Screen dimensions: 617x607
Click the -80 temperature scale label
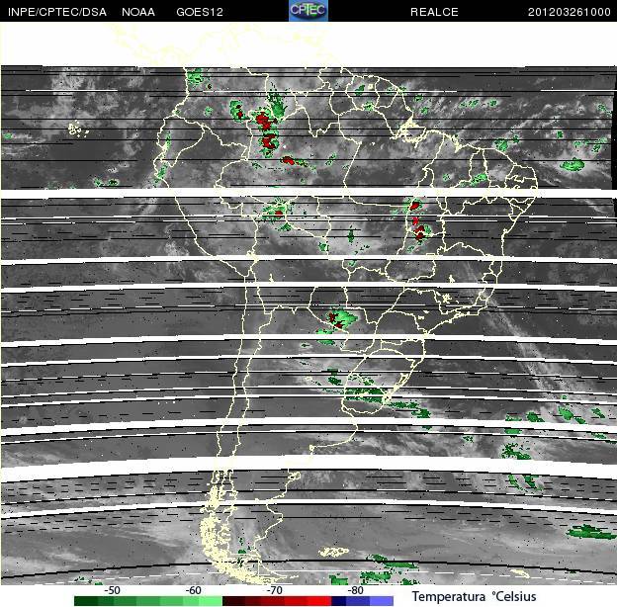pos(355,590)
